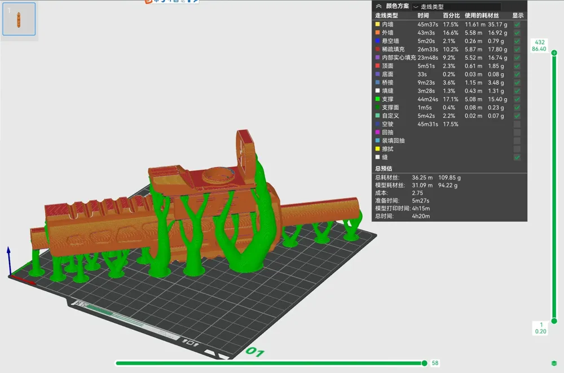Screen dimensions: 564x373
Task: Disable the 显示 checkbox for 支撑
Action: pos(517,99)
